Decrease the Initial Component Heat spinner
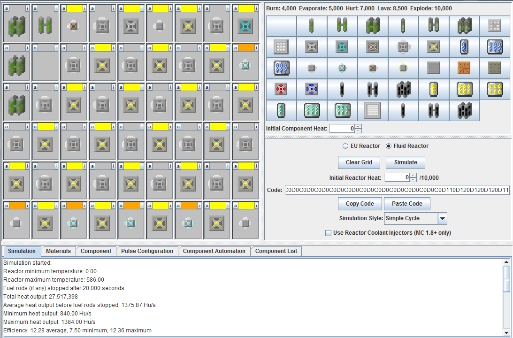 [x=358, y=131]
